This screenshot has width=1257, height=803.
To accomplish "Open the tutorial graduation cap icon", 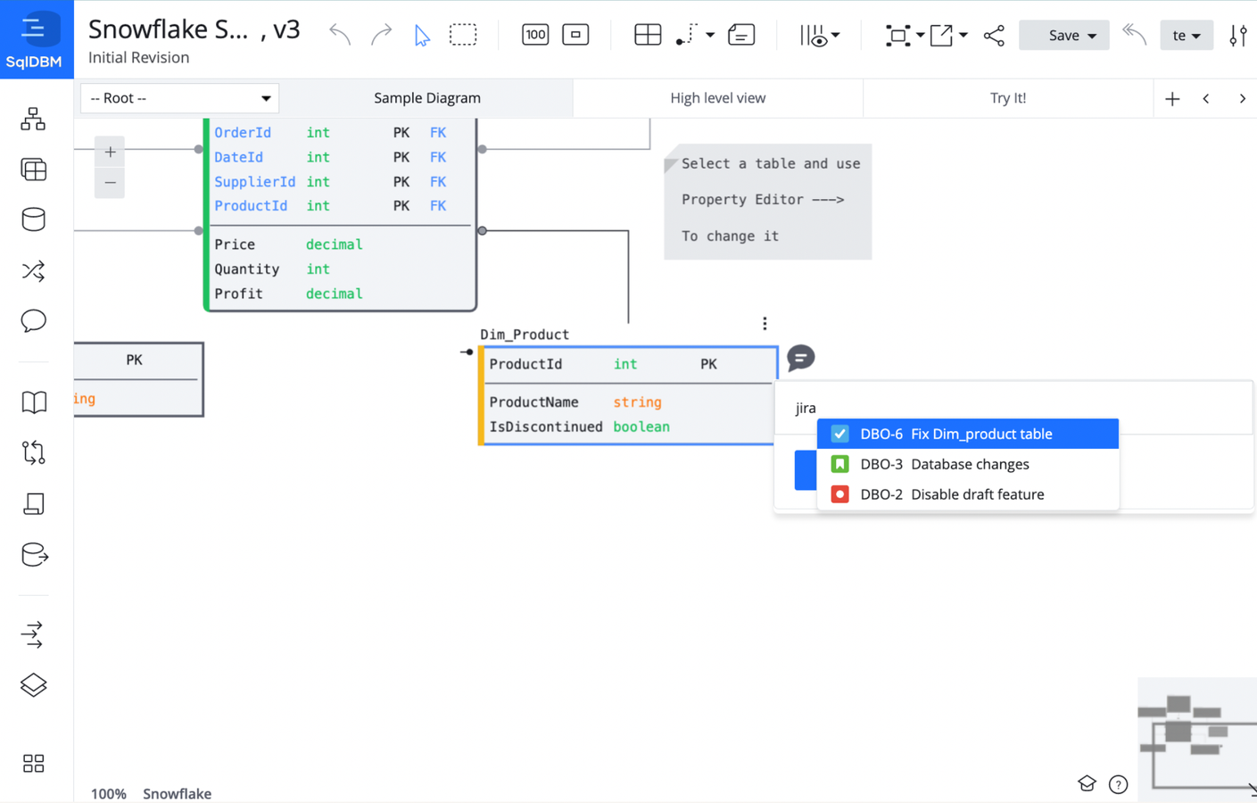I will pos(1087,784).
